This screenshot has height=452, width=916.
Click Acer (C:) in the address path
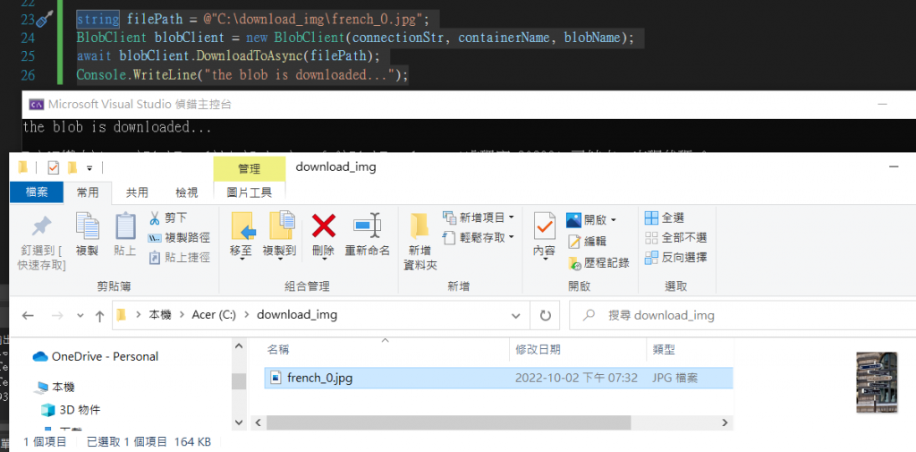(x=214, y=315)
